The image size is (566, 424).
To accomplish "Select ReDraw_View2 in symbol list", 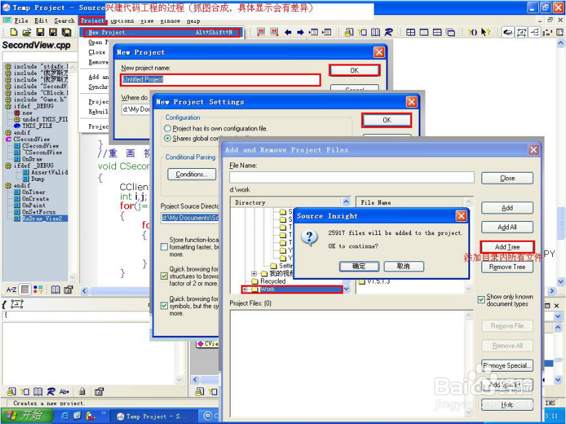I will tap(42, 219).
